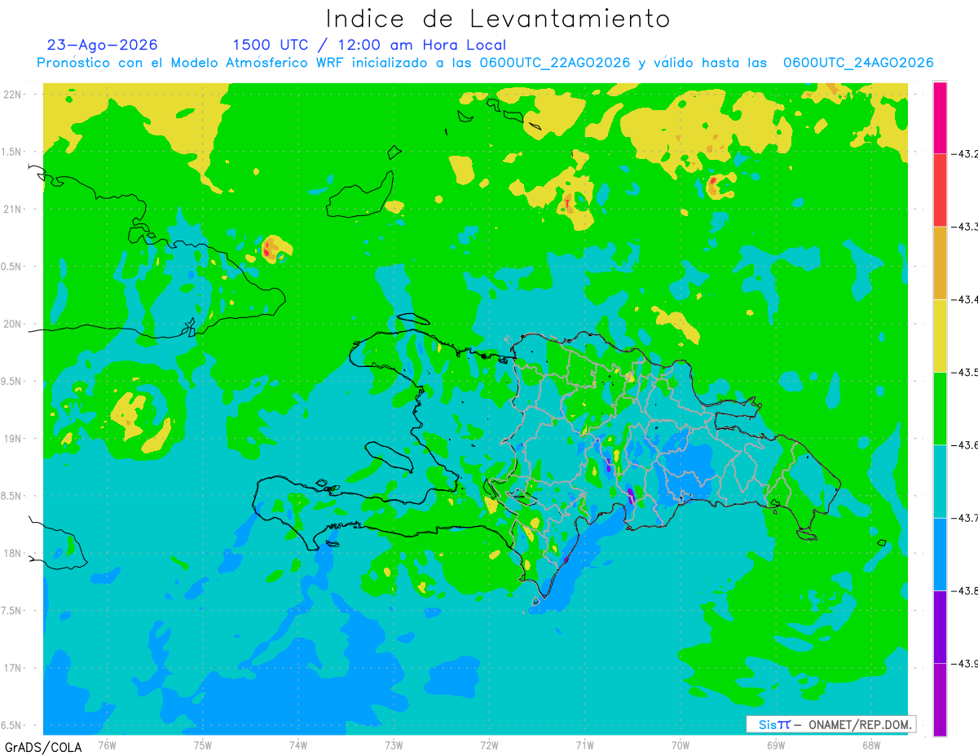The width and height of the screenshot is (978, 756).
Task: Click the violet swatch at color bar bottom
Action: tap(940, 699)
